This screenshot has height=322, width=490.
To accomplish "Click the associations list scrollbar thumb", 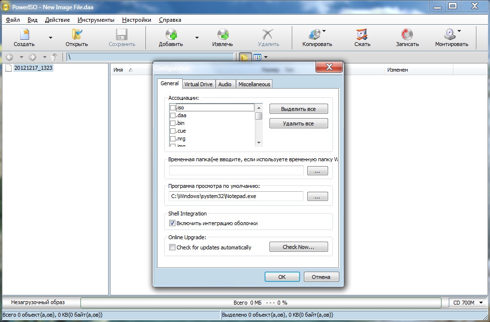I will pos(258,116).
